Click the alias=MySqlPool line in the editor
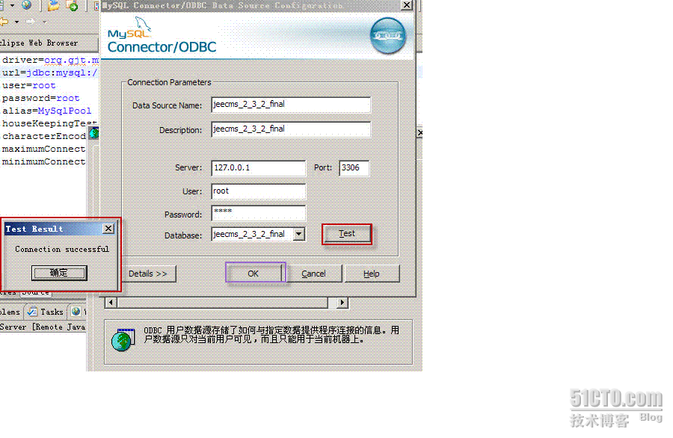The height and width of the screenshot is (438, 673). pos(47,111)
